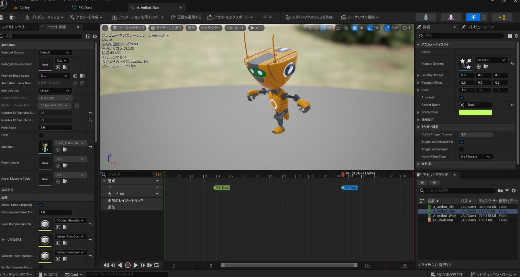Click スタティックメッシュを作成 button
This screenshot has width=520, height=277.
coord(309,17)
